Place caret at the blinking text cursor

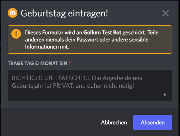click(x=12, y=78)
